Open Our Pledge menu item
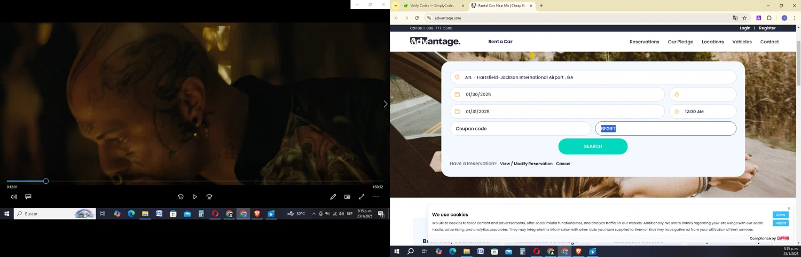Image resolution: width=801 pixels, height=257 pixels. click(x=680, y=42)
